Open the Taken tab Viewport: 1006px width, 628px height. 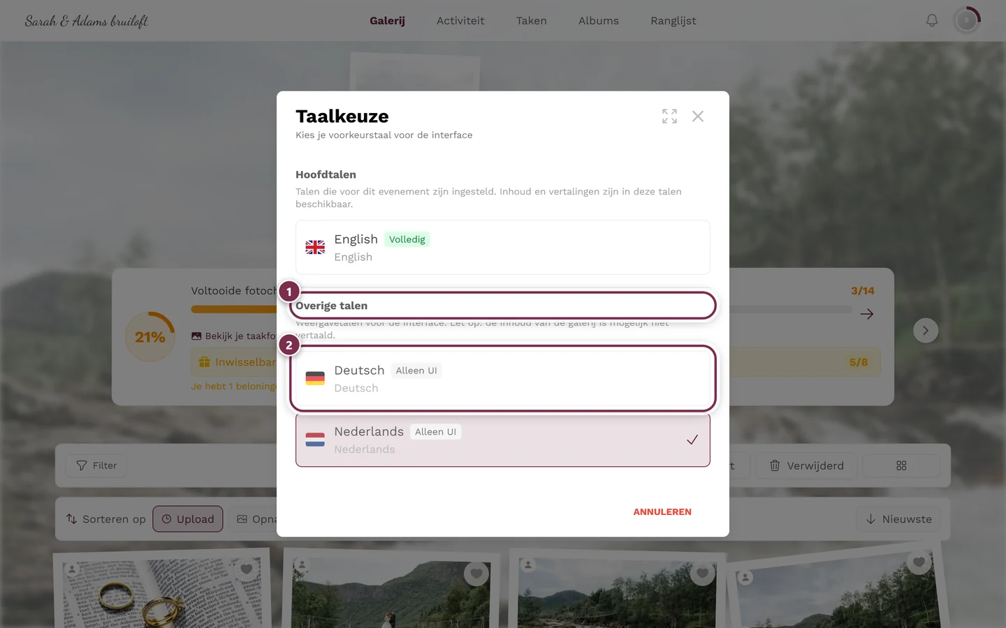[532, 21]
